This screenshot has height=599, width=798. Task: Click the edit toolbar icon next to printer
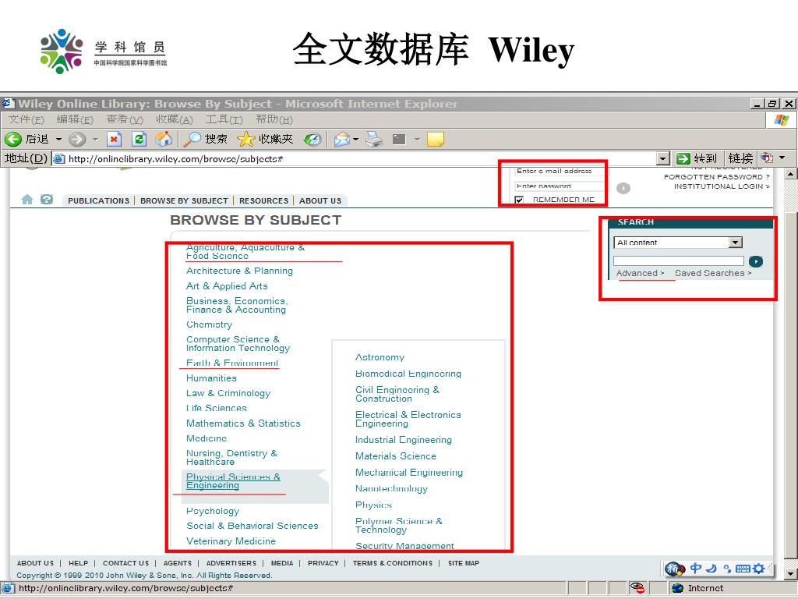pos(398,139)
